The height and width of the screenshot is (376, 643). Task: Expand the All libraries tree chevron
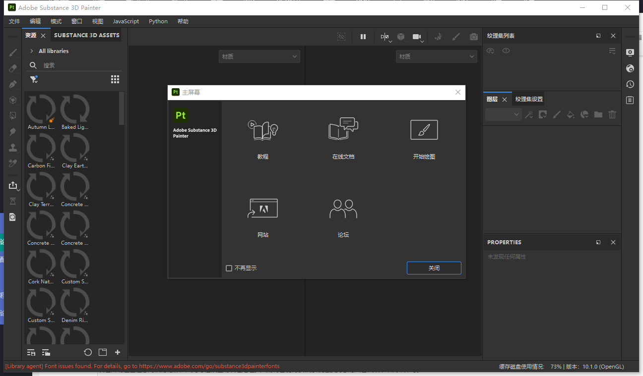[x=32, y=51]
